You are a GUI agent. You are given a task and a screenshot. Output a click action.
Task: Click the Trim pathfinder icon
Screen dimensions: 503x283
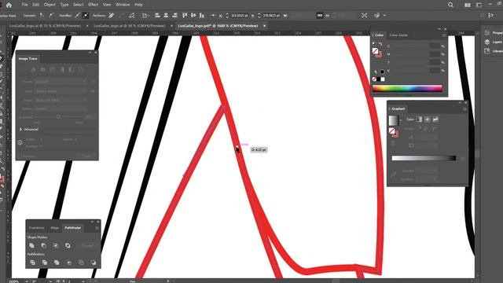pyautogui.click(x=45, y=263)
